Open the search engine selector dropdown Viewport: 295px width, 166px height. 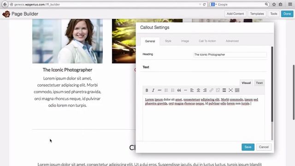[214, 4]
